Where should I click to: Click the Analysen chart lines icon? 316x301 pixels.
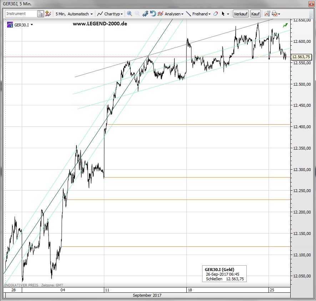coord(160,14)
